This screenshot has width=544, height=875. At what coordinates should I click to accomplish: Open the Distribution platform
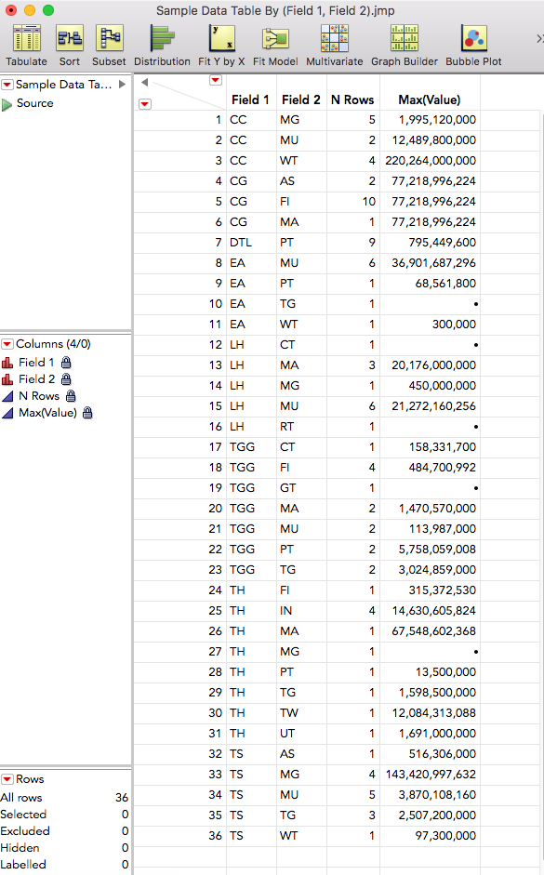click(x=162, y=46)
